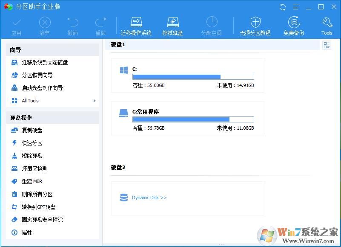Click the C: drive usage bar
This screenshot has height=247, width=341.
[193, 77]
